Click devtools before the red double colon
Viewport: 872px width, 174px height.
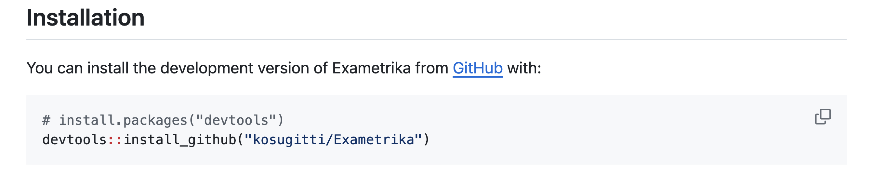point(74,140)
